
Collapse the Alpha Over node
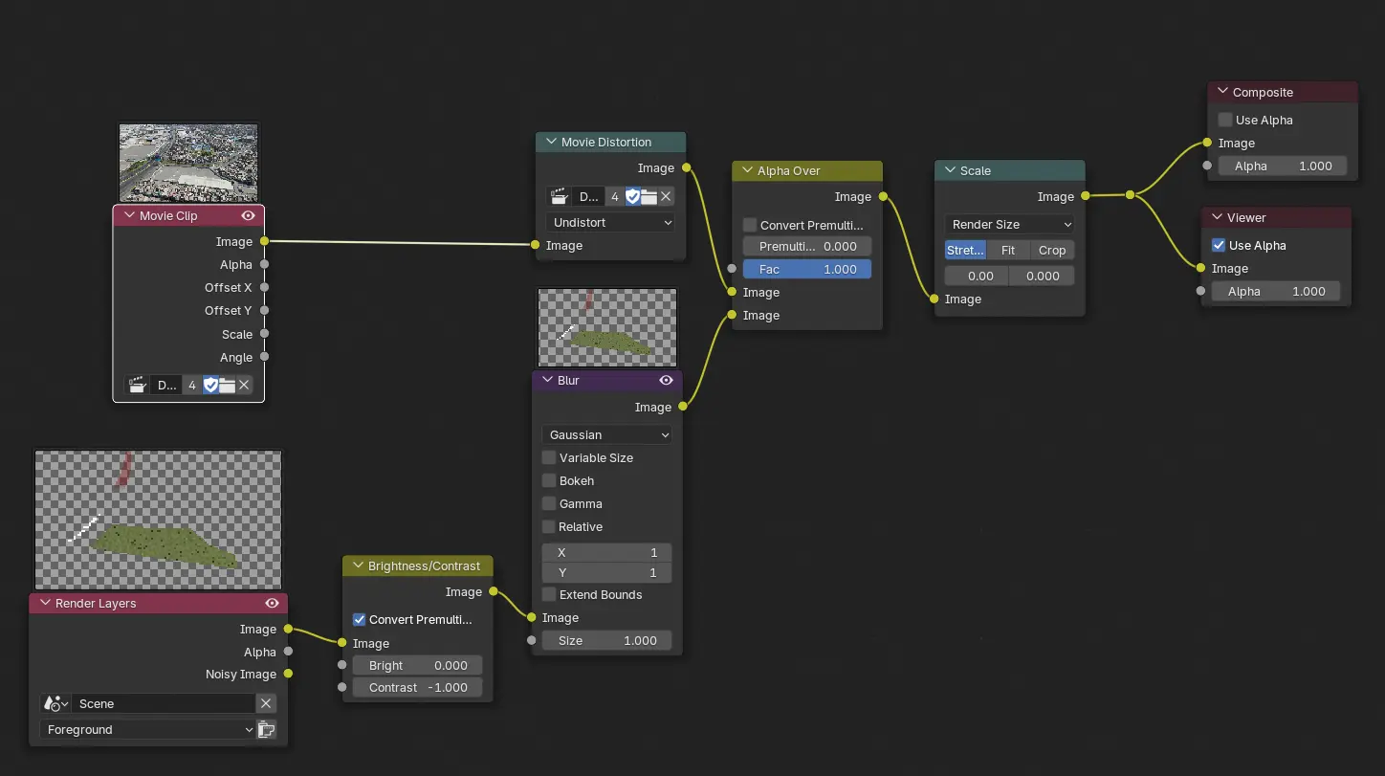[x=746, y=171]
